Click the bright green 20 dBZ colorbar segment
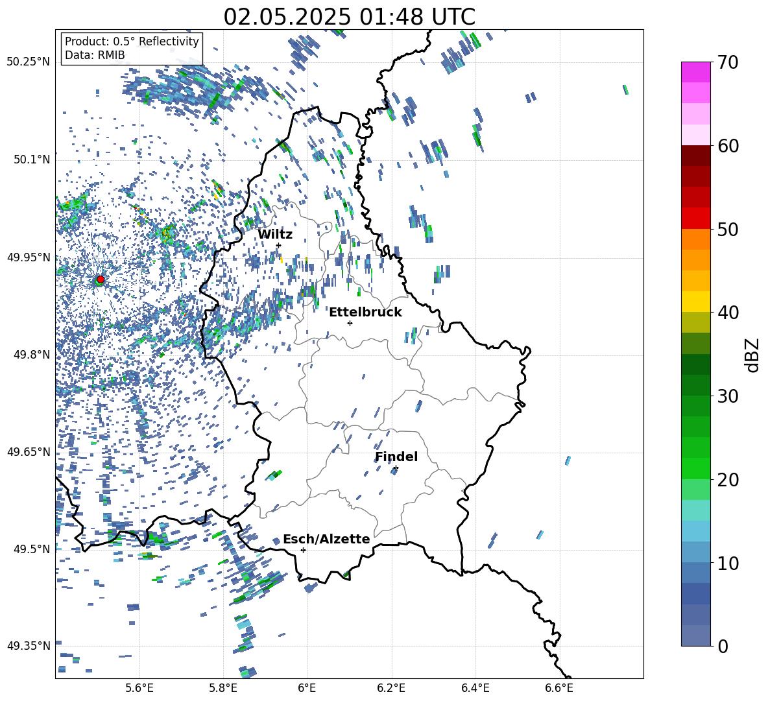The width and height of the screenshot is (768, 701). point(696,468)
